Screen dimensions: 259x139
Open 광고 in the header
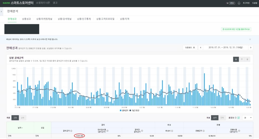click(x=55, y=3)
